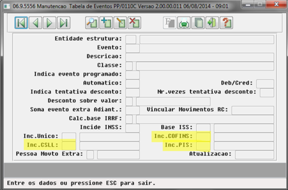Click the Calc.base IRRF description field
Image resolution: width=288 pixels, height=190 pixels.
[205, 119]
